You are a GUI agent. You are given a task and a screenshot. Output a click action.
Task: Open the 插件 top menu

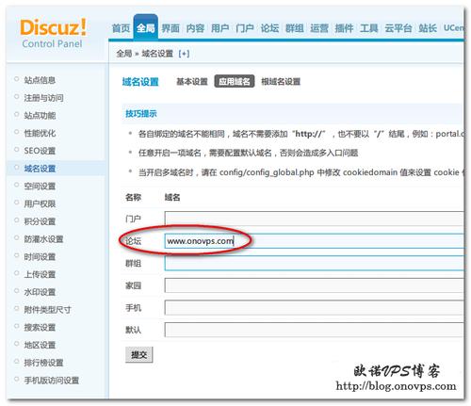[344, 28]
